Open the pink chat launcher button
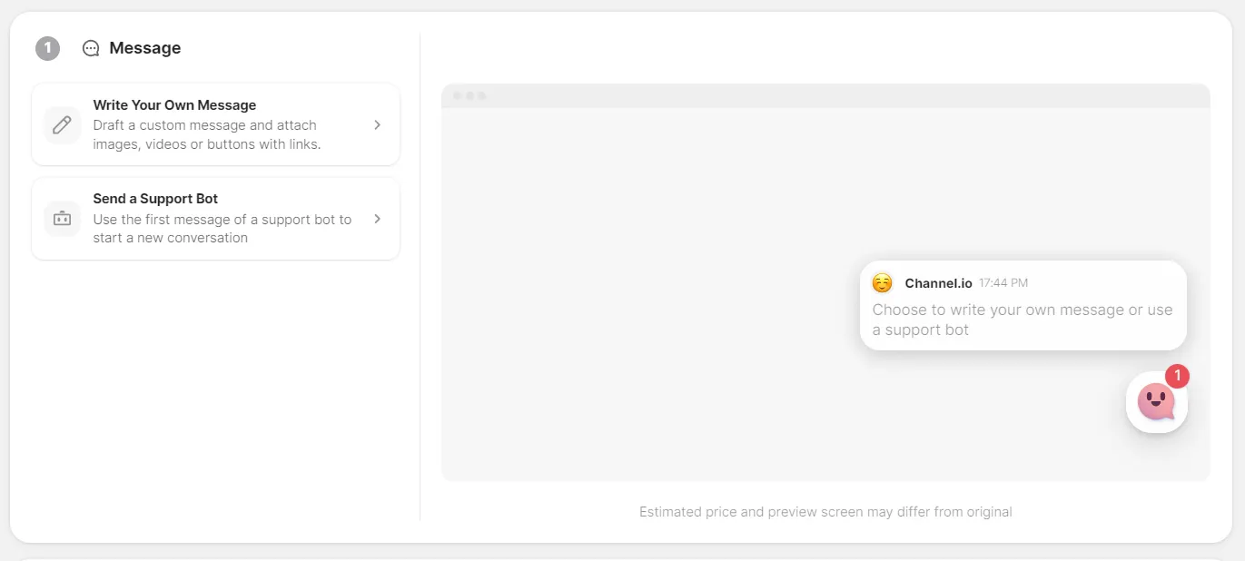This screenshot has width=1245, height=561. [x=1156, y=402]
